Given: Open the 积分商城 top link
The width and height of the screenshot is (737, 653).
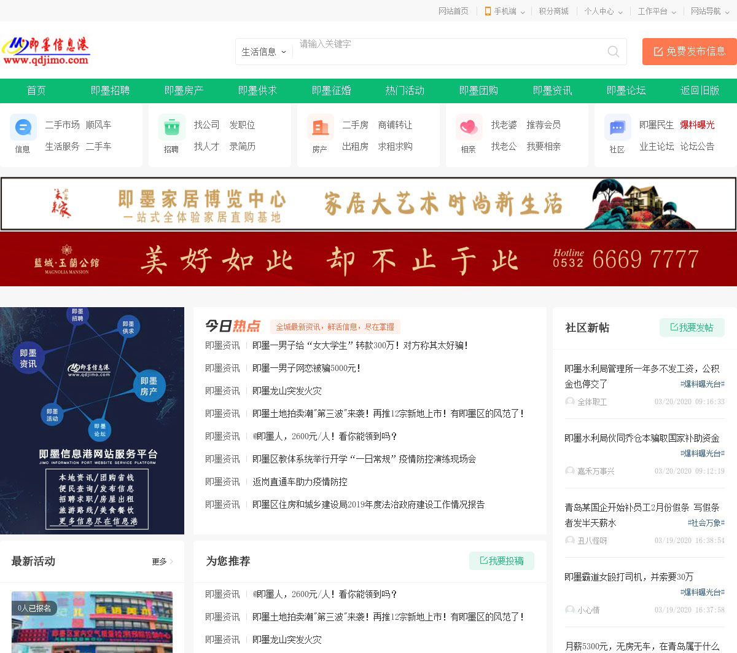Looking at the screenshot, I should pos(553,11).
